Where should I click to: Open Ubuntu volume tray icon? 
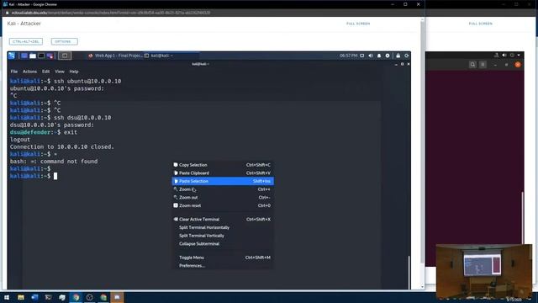pos(504,55)
